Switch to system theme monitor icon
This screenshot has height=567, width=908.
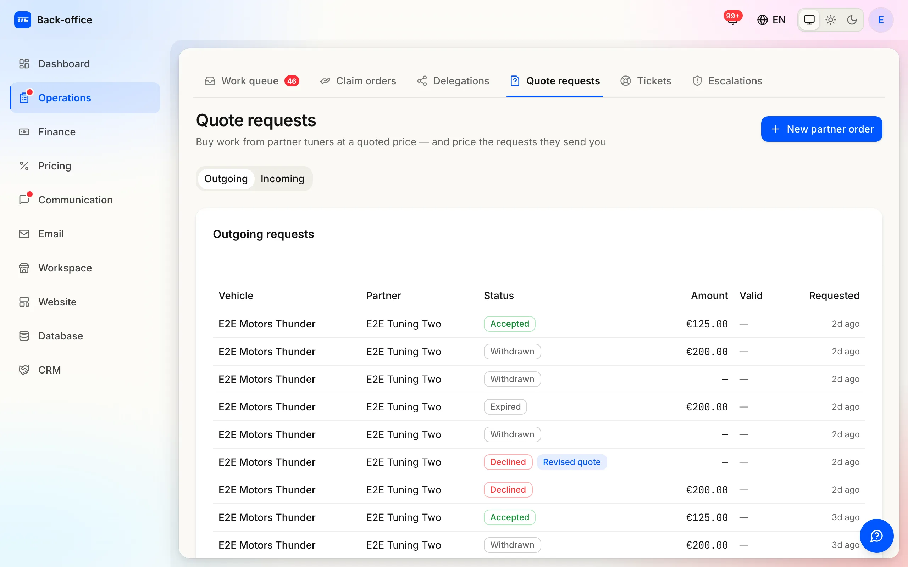(809, 20)
